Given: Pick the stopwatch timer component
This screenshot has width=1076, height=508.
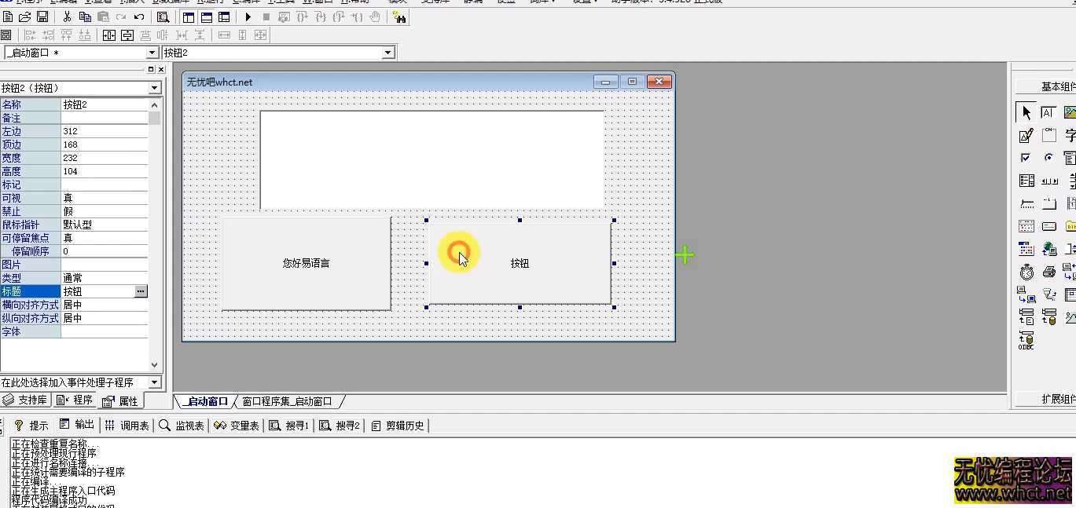Looking at the screenshot, I should coord(1026,272).
